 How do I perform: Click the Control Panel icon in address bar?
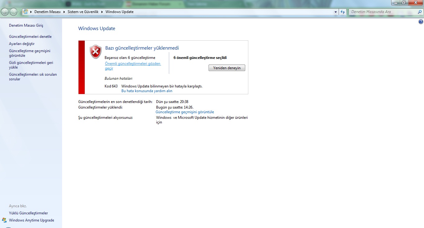coord(26,12)
